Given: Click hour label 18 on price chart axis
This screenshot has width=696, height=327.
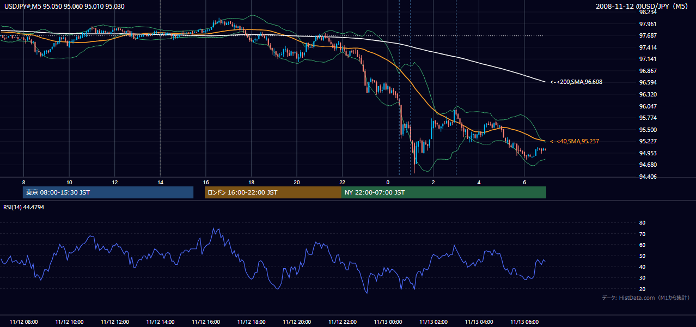Looking at the screenshot, I should [251, 181].
